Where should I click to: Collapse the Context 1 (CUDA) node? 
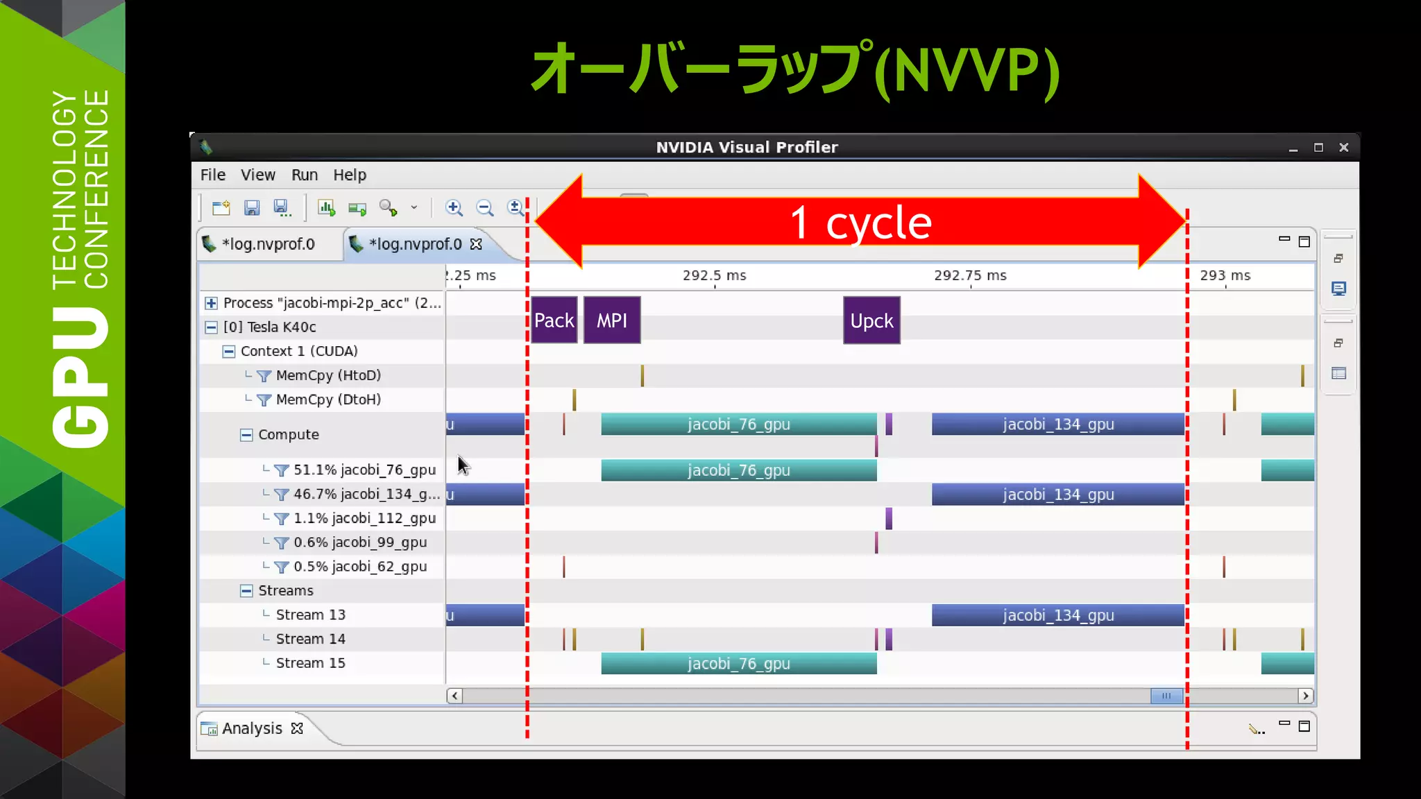coord(229,352)
